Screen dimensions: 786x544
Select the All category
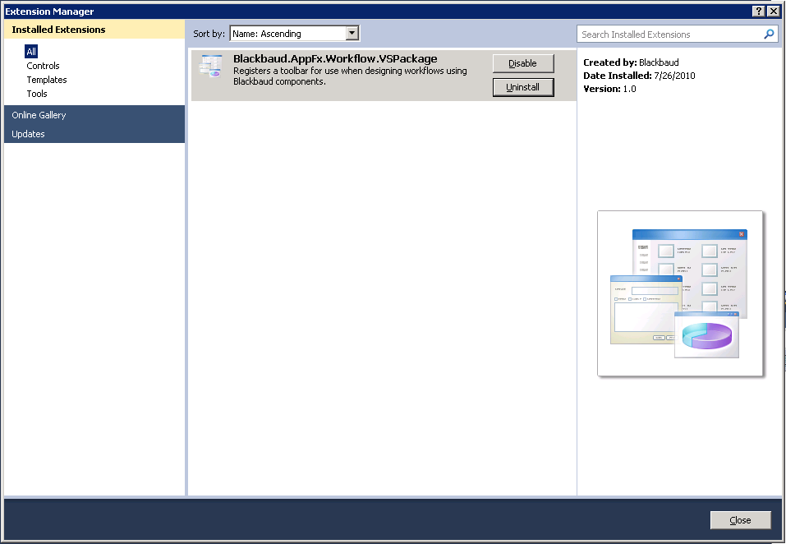[31, 52]
